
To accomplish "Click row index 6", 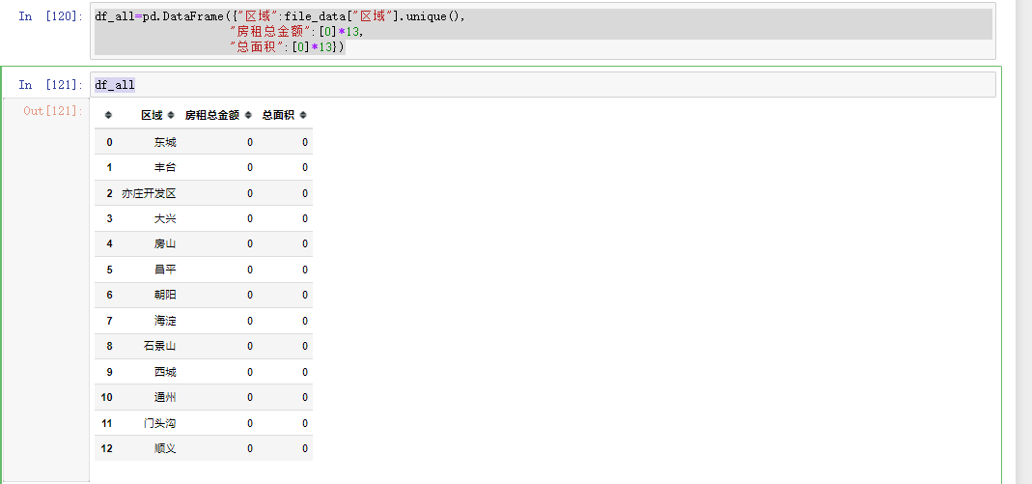I will point(109,295).
